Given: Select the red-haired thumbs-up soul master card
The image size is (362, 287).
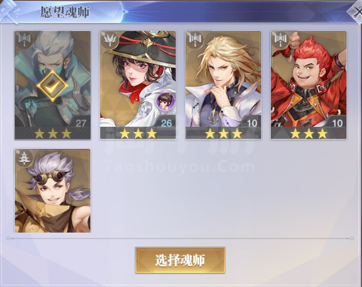Looking at the screenshot, I should (309, 85).
